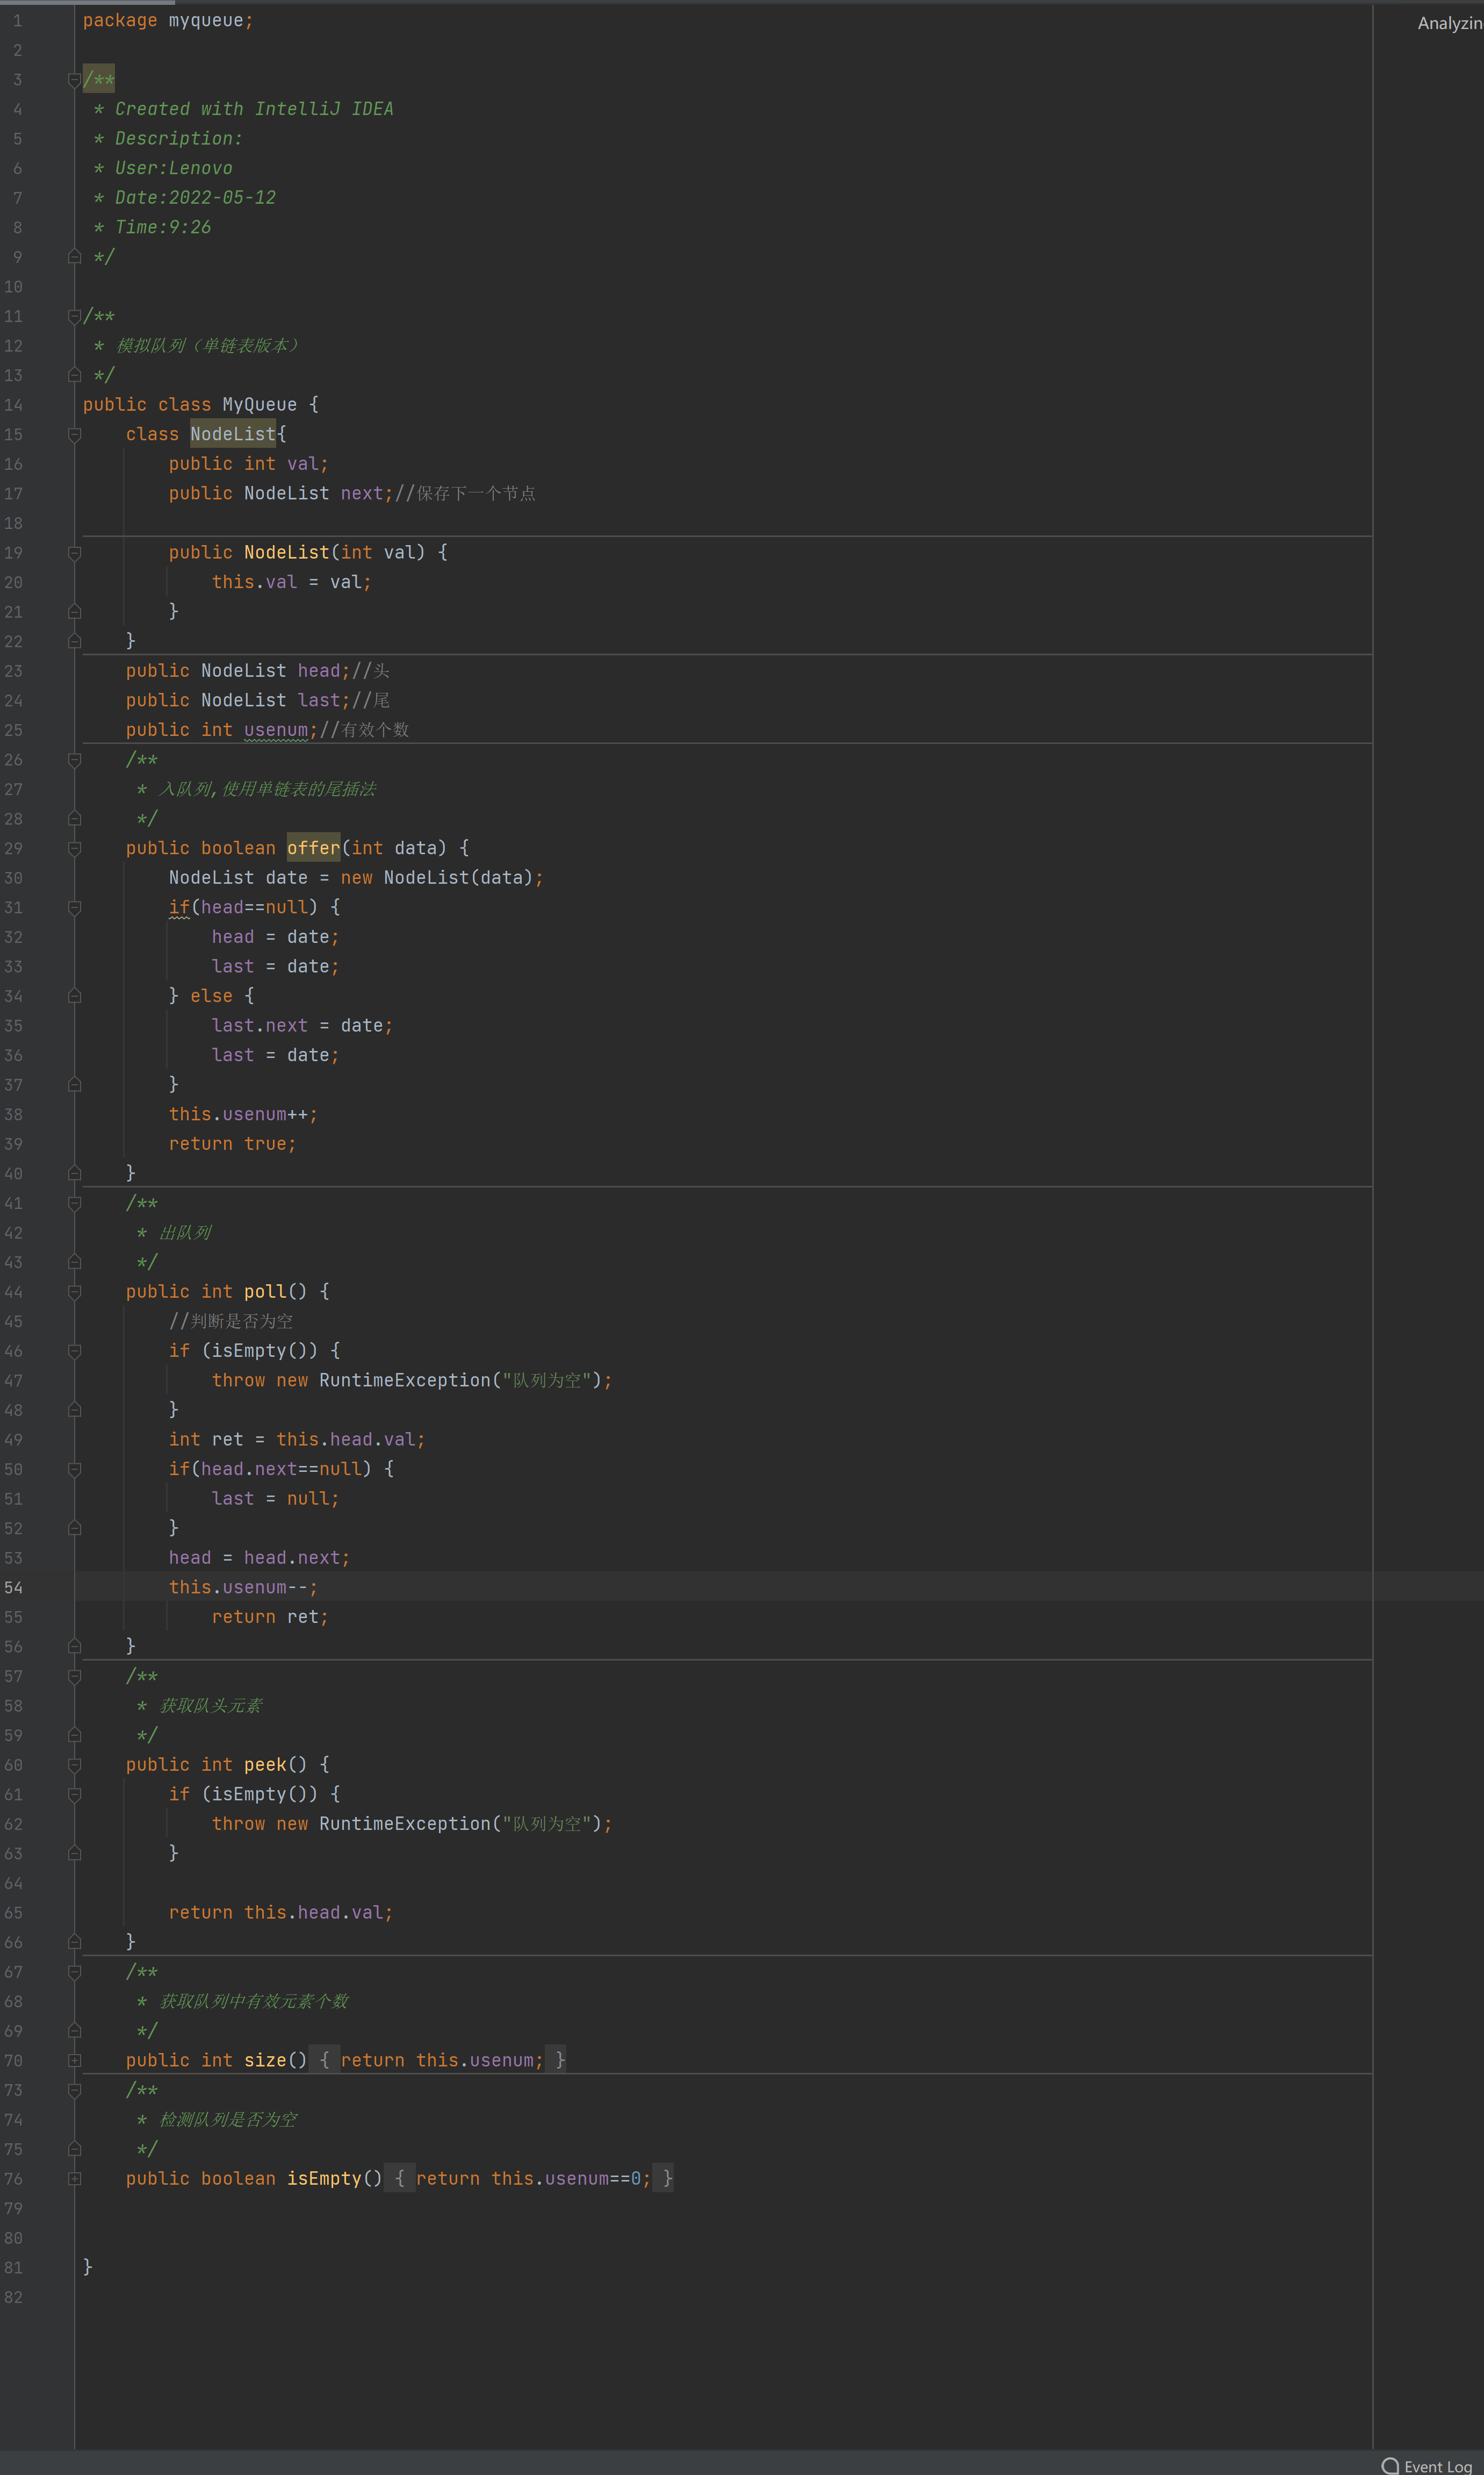Collapse the javadoc comment above poll method
This screenshot has height=2475, width=1484.
[74, 1204]
